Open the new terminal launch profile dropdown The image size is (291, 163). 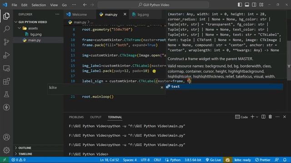pos(257,117)
